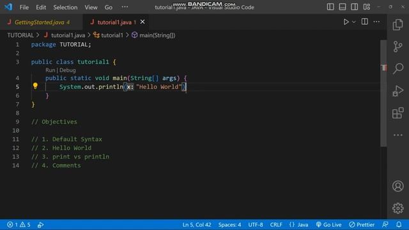Click tutorial1 class in breadcrumb

coord(112,35)
